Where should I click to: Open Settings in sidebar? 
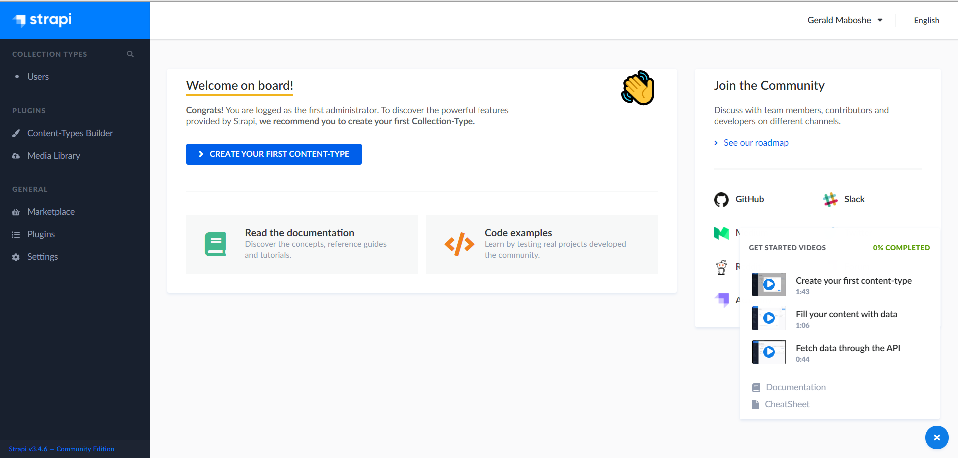42,257
